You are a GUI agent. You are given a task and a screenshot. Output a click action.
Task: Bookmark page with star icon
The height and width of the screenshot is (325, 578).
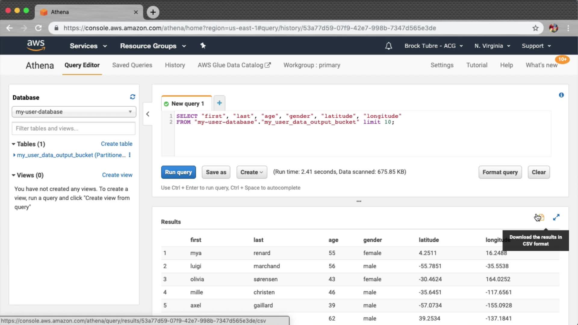tap(535, 28)
